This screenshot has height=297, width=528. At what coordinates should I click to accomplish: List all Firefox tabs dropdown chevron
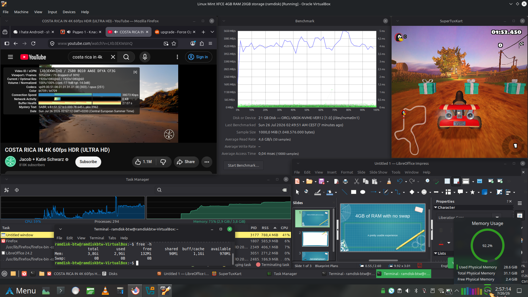pyautogui.click(x=212, y=32)
